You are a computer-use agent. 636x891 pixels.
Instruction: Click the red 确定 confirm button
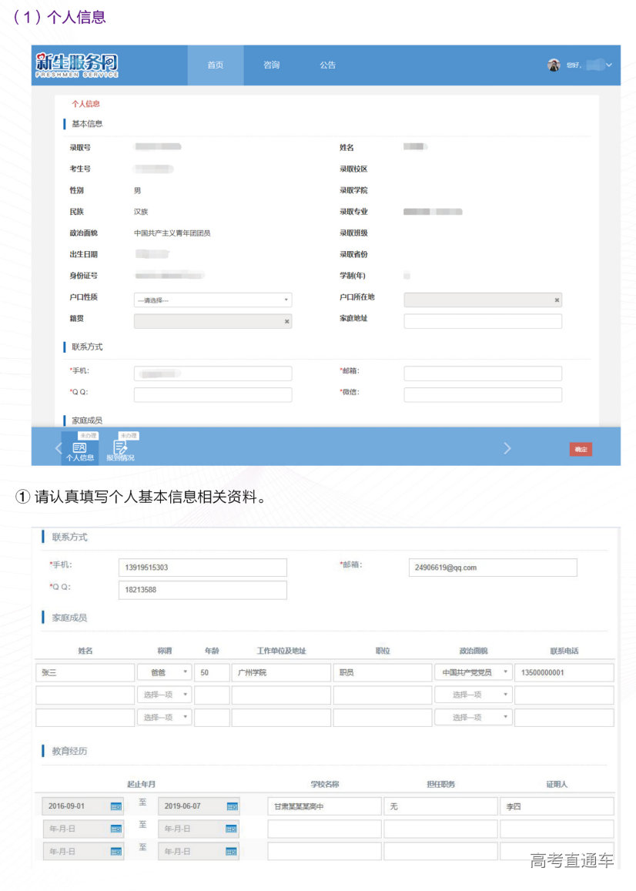pyautogui.click(x=581, y=449)
